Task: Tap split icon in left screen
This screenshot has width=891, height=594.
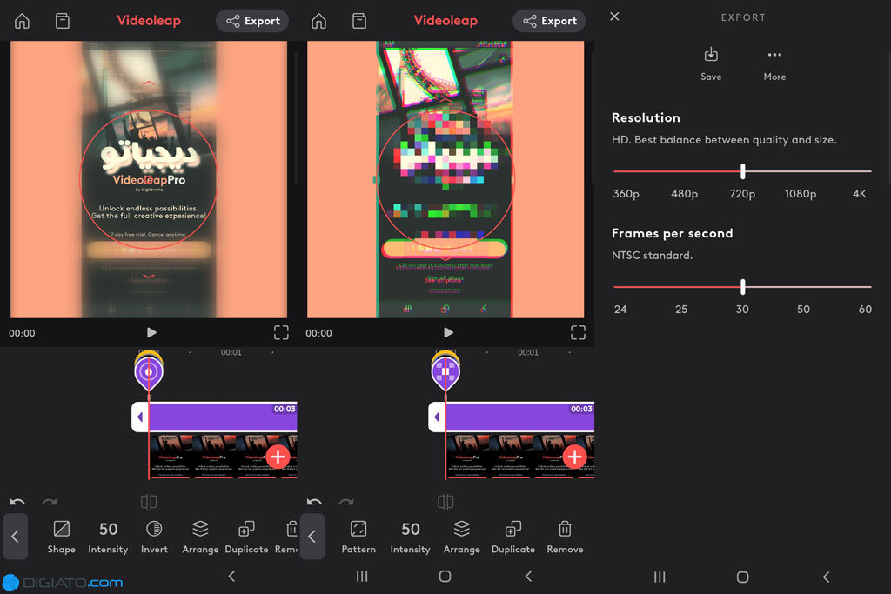Action: pyautogui.click(x=149, y=502)
